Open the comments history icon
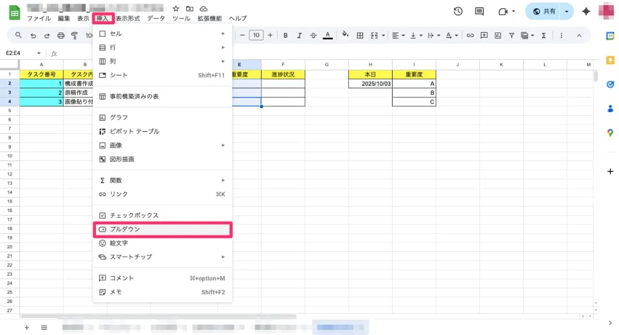Viewport: 619px width, 335px height. point(479,11)
